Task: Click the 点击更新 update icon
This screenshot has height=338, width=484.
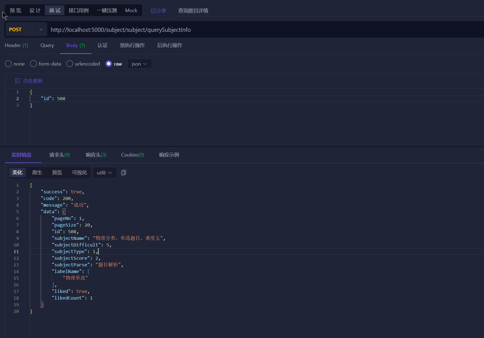Action: [18, 81]
